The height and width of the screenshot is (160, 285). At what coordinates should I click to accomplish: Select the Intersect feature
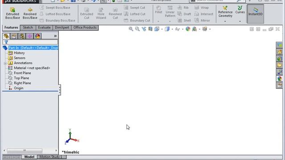click(204, 14)
